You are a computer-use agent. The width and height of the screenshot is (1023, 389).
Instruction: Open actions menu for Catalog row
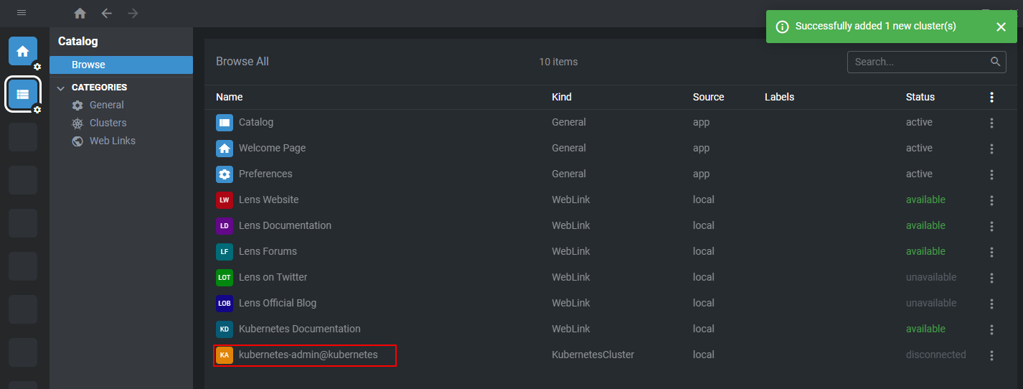pos(992,123)
